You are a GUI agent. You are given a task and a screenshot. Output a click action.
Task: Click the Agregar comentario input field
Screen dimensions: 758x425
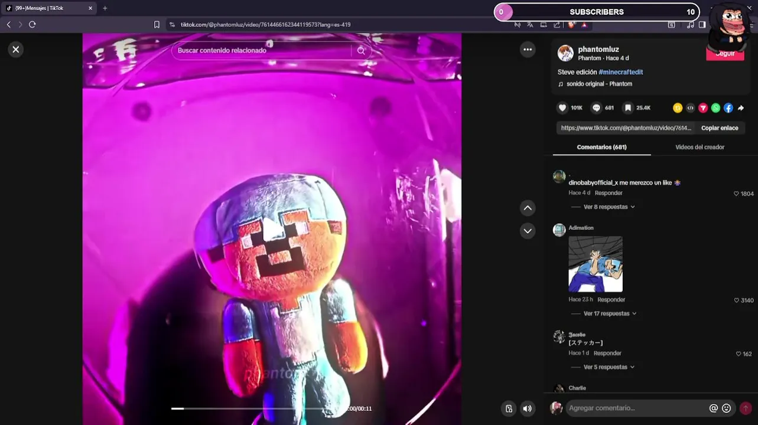(637, 408)
